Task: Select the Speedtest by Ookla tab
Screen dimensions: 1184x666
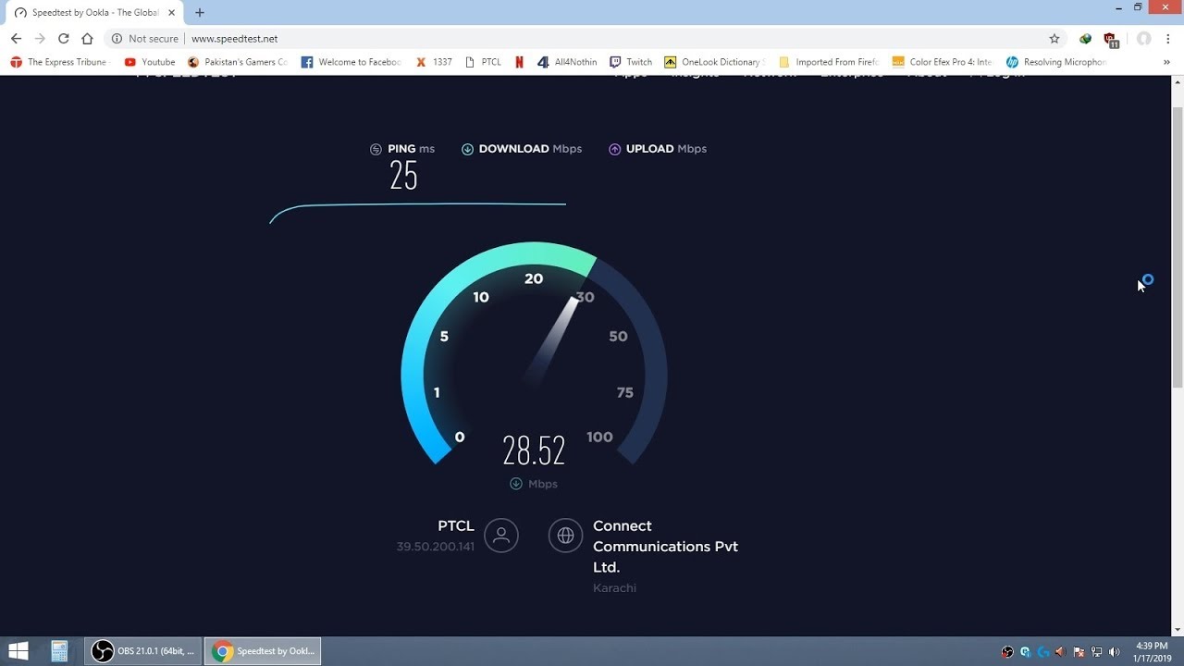Action: 92,13
